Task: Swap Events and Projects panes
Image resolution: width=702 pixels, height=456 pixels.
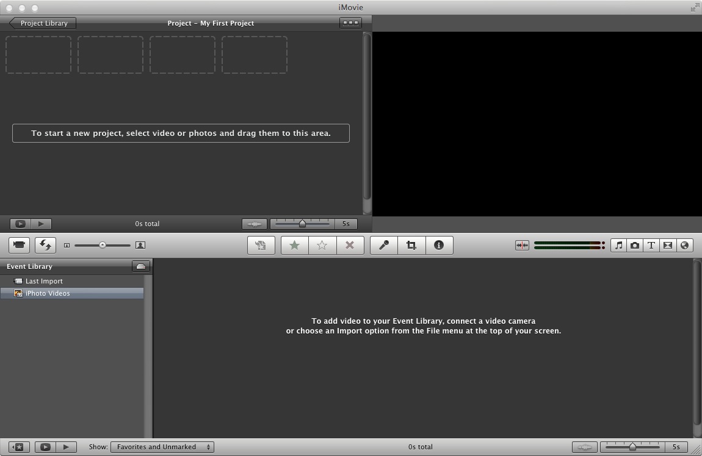Action: click(45, 245)
